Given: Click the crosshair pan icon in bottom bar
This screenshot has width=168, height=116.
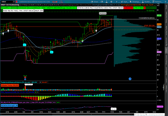Looking at the screenshot, I should (x=138, y=114).
